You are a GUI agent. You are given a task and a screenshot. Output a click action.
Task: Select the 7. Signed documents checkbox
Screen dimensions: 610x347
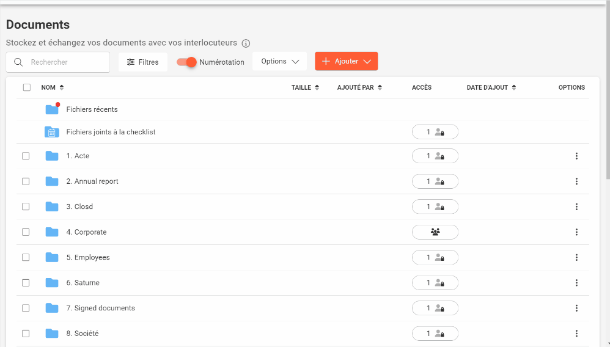coord(26,308)
